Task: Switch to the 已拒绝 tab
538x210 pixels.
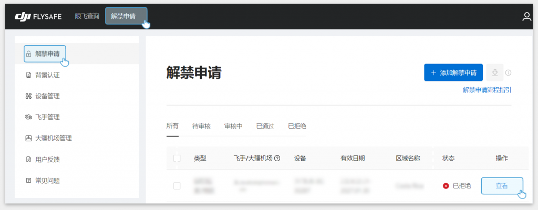Action: tap(297, 126)
